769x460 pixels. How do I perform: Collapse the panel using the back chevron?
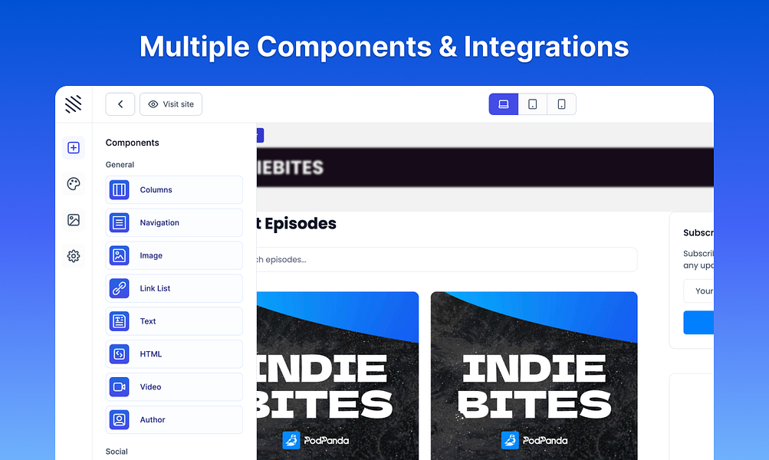[120, 103]
